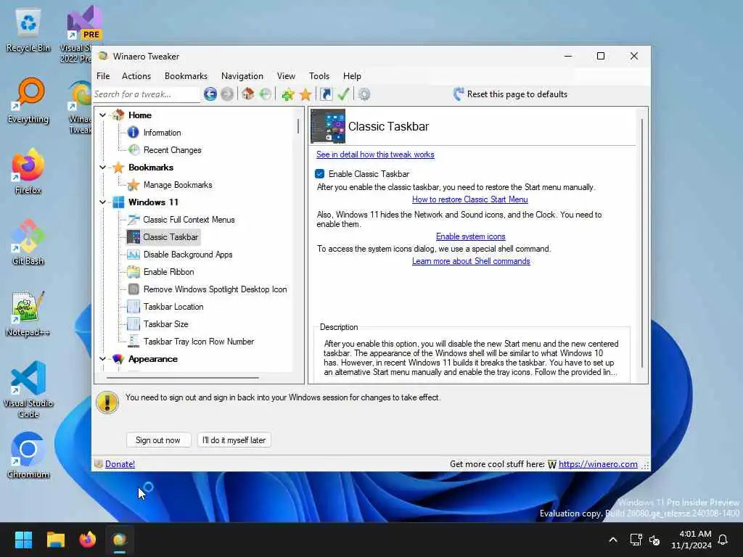This screenshot has height=557, width=743.
Task: Click the network tray icon
Action: click(636, 540)
